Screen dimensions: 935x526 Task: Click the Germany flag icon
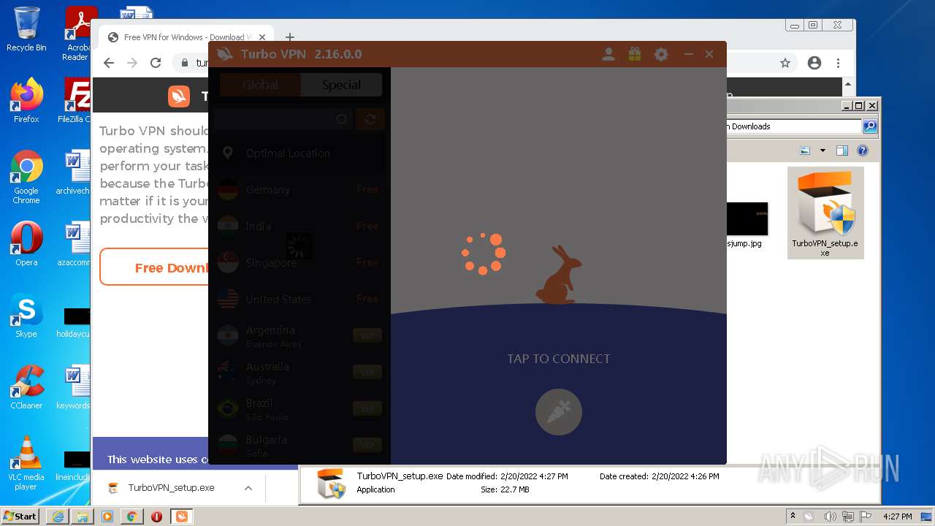[x=228, y=190]
